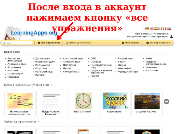Screen dimensions: 179x134
Task: Select category Химия
Action: pos(149,59)
